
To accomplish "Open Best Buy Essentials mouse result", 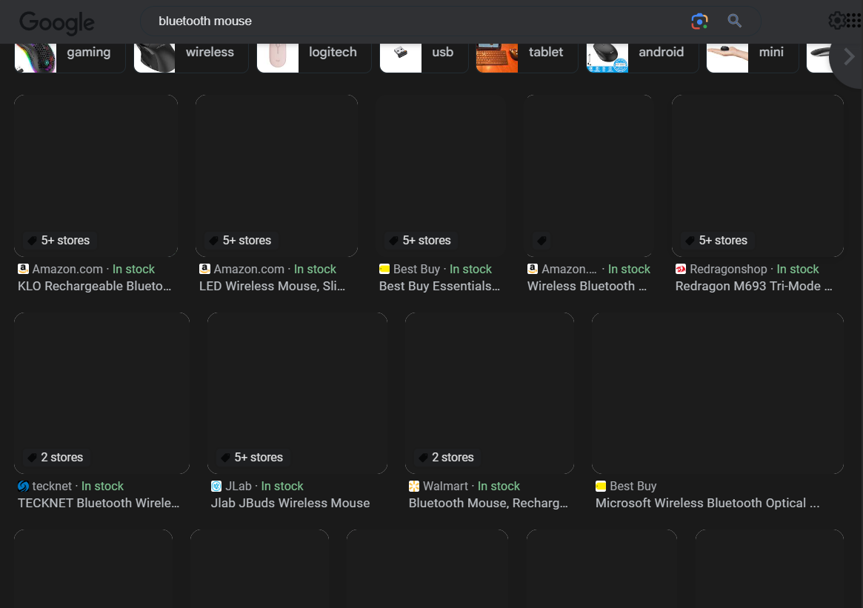I will click(439, 286).
